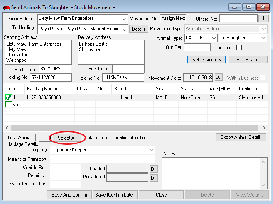
Task: Click into the Notes text area
Action: [x=212, y=173]
